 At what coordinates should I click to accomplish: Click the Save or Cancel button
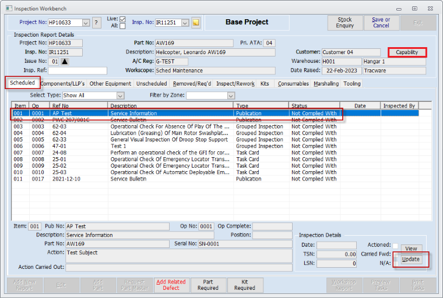point(381,23)
